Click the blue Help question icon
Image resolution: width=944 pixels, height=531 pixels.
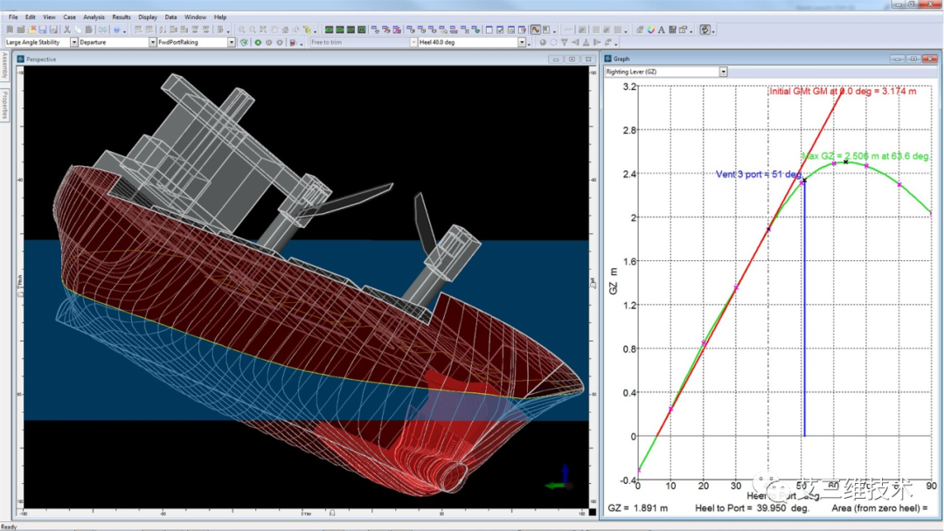pos(116,30)
